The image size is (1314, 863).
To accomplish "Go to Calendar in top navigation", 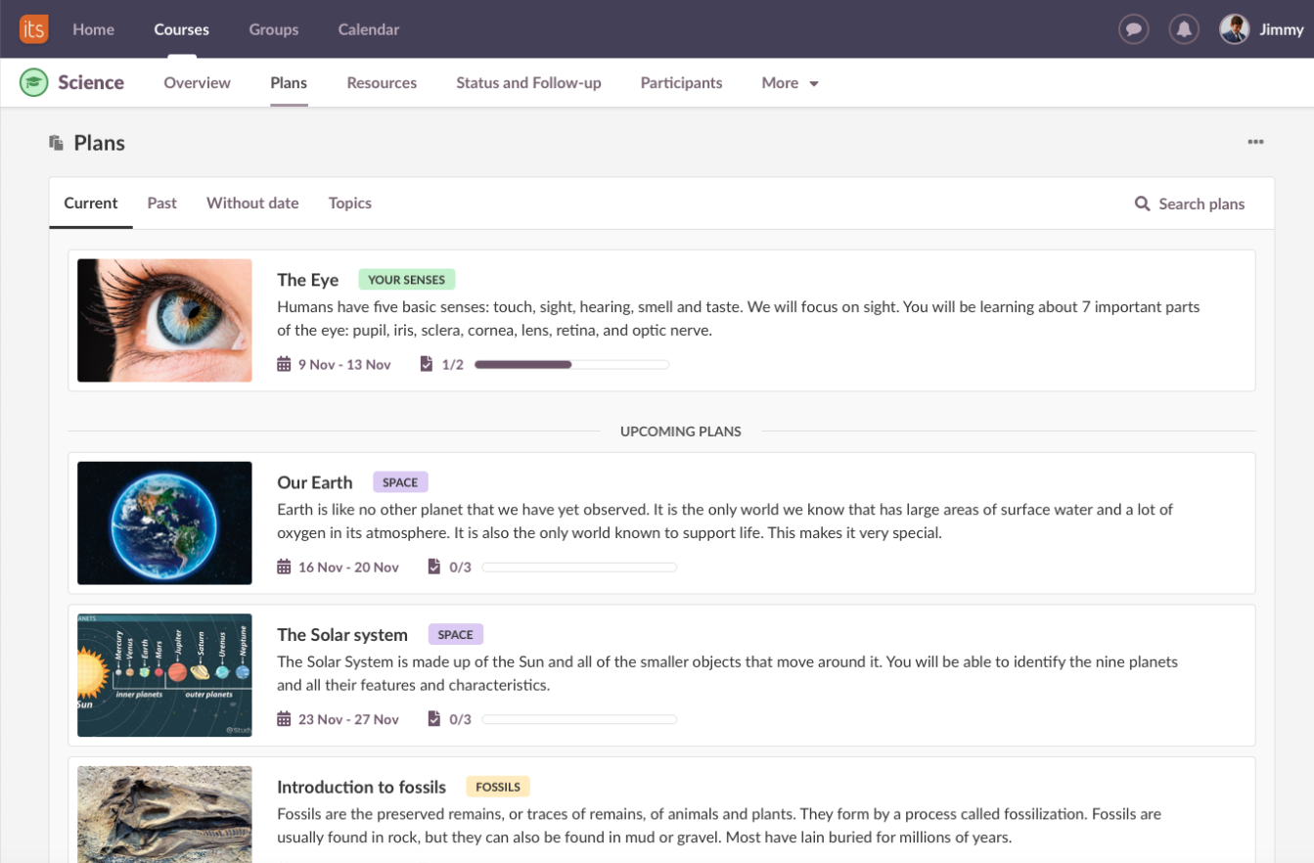I will (368, 29).
